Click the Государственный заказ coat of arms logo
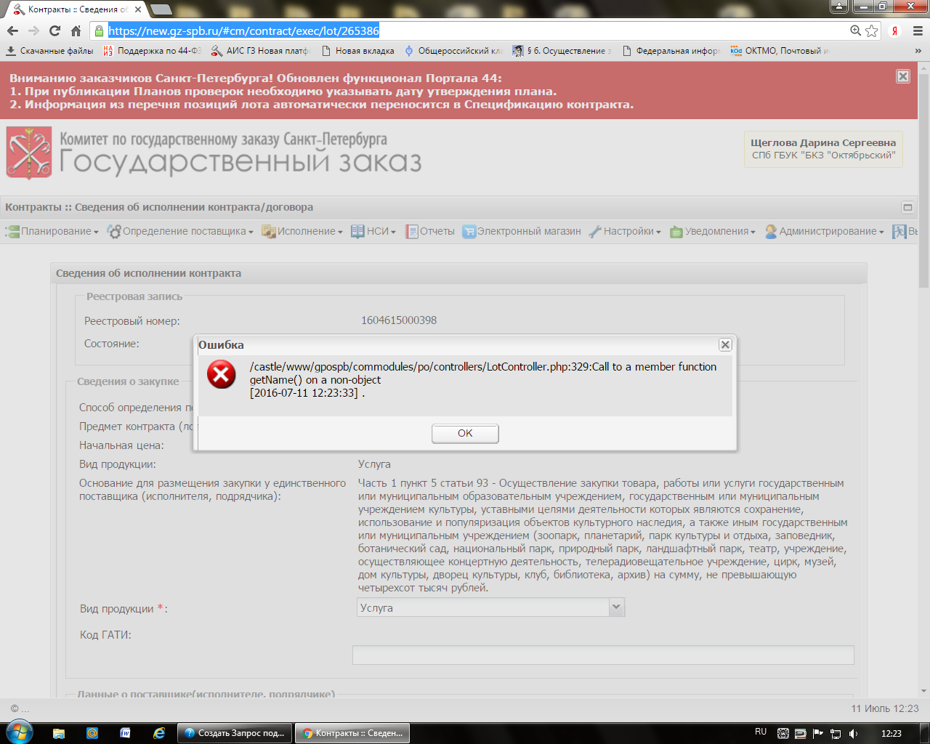Image resolution: width=930 pixels, height=744 pixels. (x=29, y=153)
